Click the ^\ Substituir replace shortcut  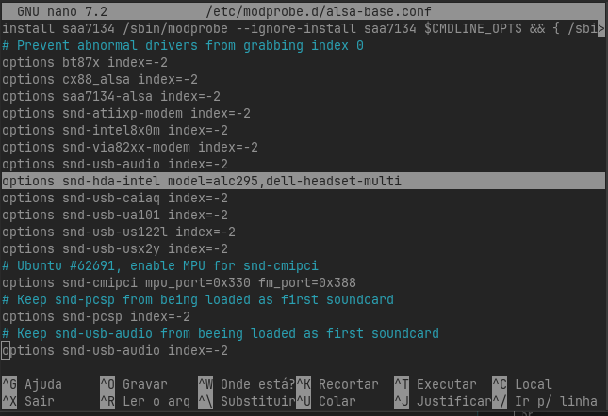point(245,401)
